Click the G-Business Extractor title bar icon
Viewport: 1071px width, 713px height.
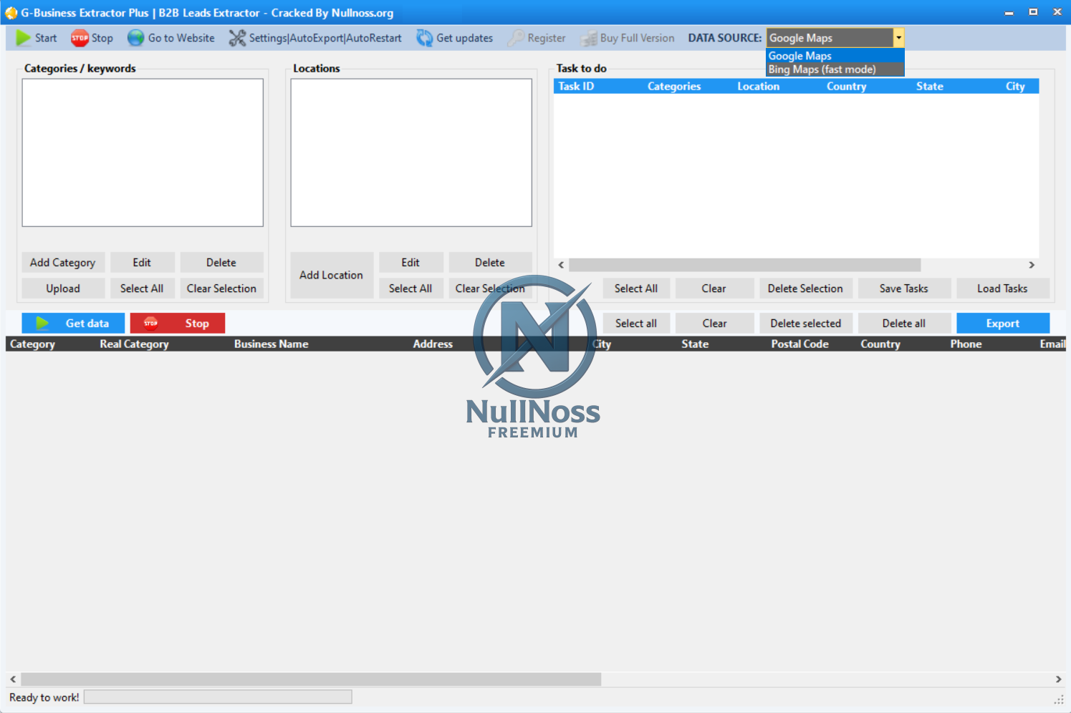(x=11, y=12)
